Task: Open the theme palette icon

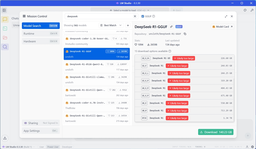Action: click(x=245, y=10)
